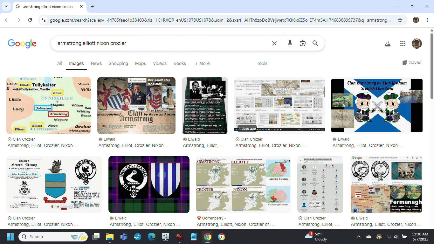Open clock showing 11:30 AM
This screenshot has height=244, width=434.
[x=420, y=237]
